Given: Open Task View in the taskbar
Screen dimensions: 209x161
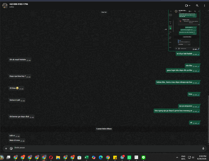Looking at the screenshot, I should click(8, 157).
